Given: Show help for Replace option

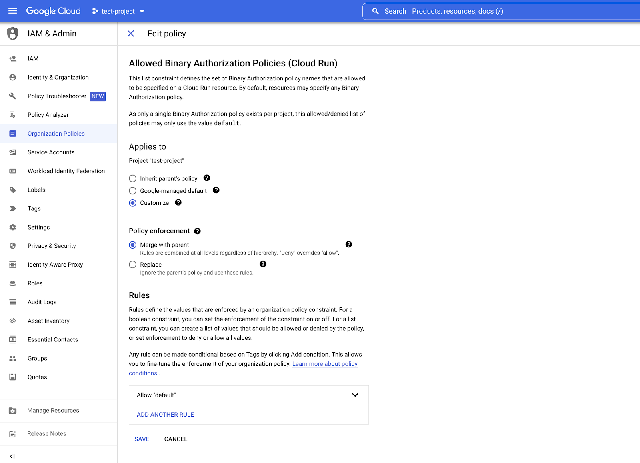Looking at the screenshot, I should 263,264.
